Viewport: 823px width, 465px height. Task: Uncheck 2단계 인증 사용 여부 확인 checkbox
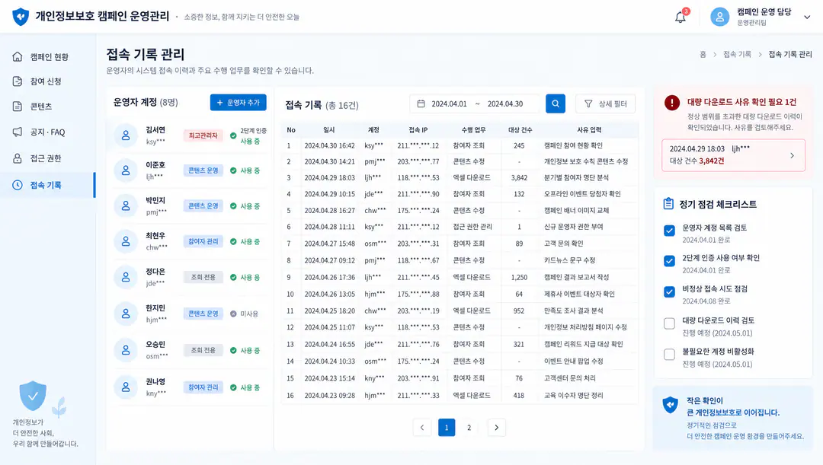(x=669, y=260)
